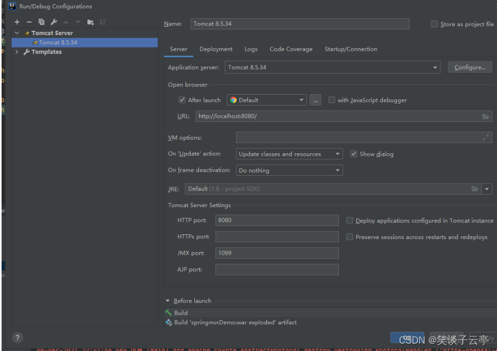The image size is (497, 351).
Task: Browse folder icon in JRE field
Action: pyautogui.click(x=474, y=189)
